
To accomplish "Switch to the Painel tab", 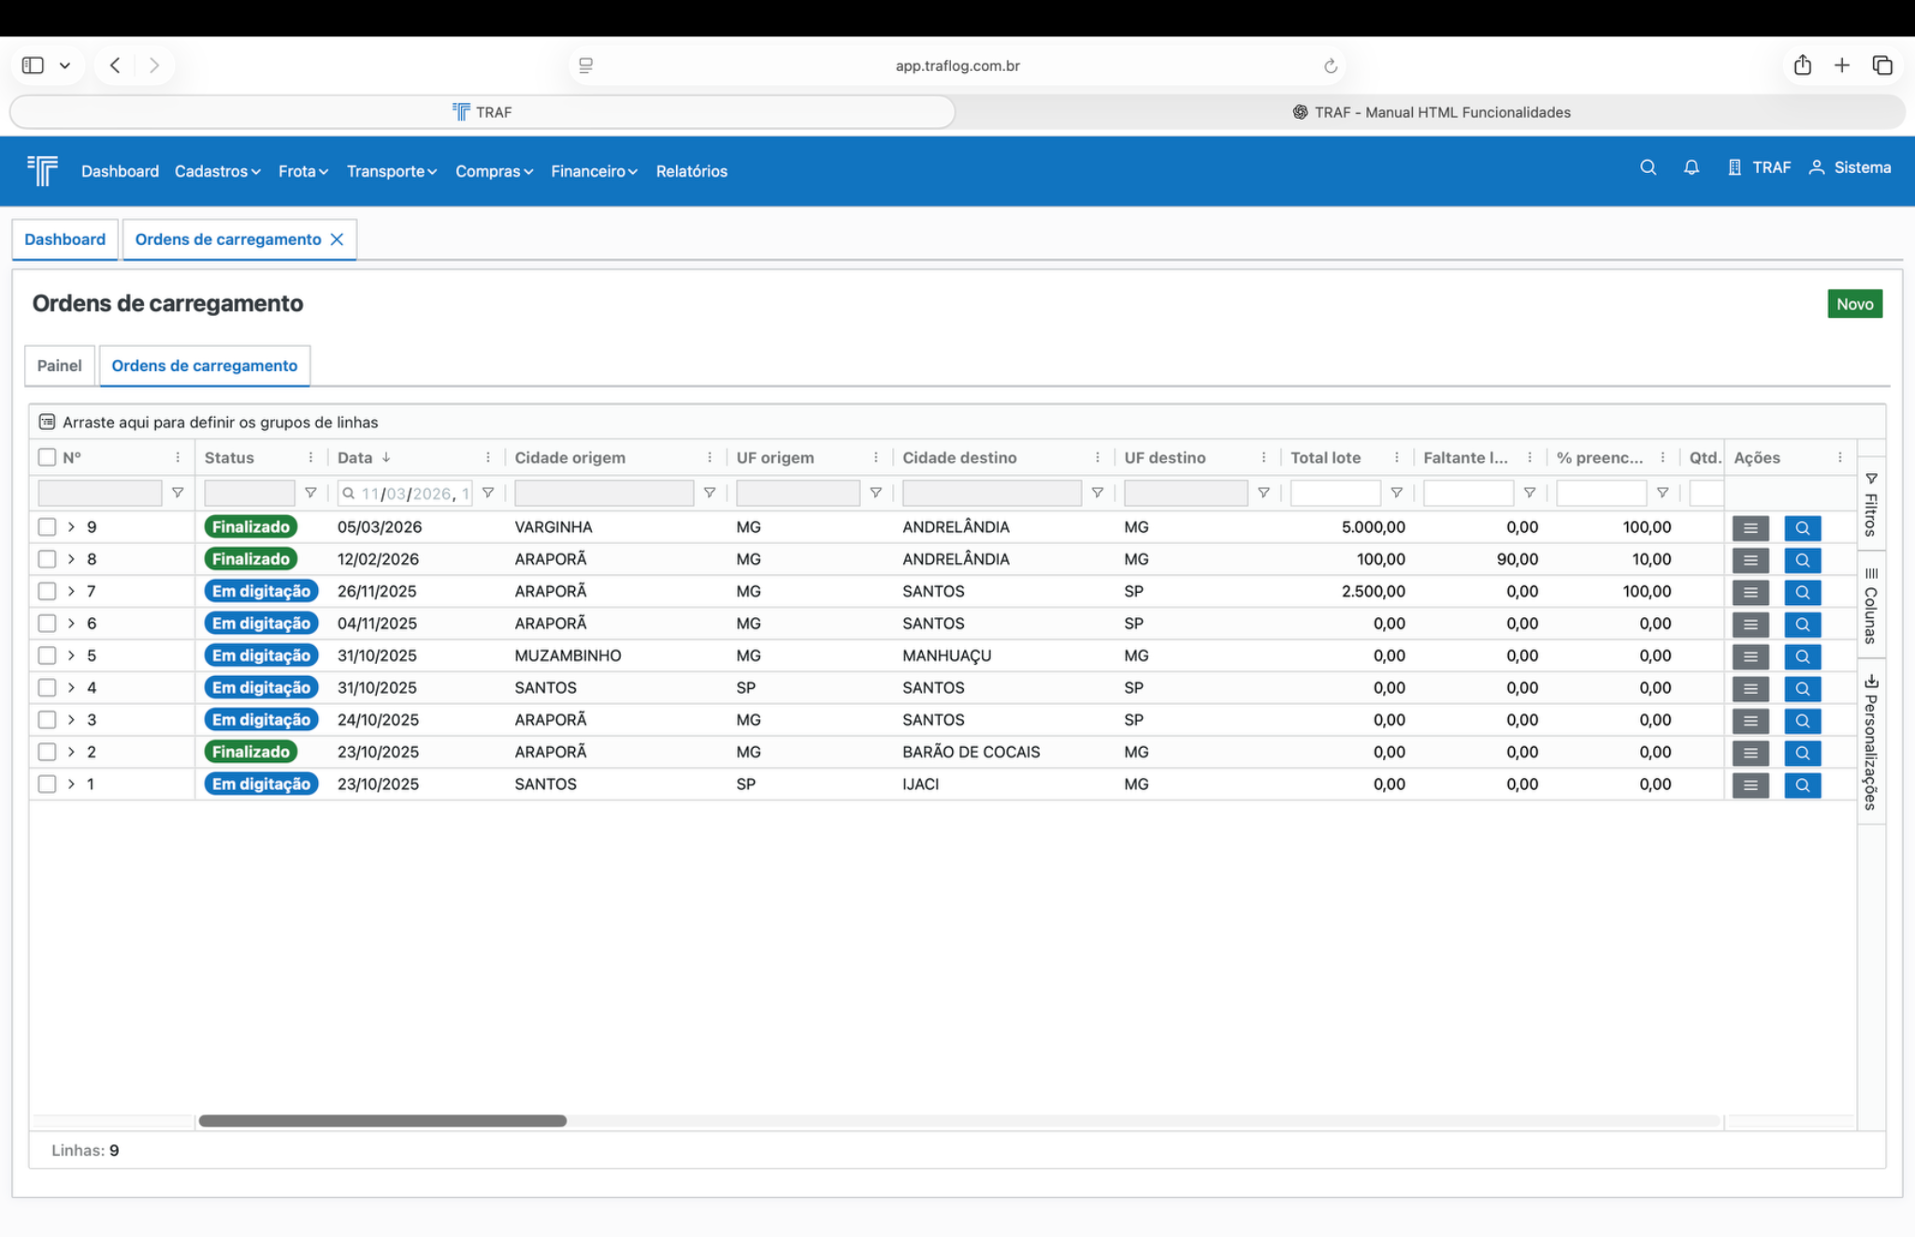I will tap(59, 366).
